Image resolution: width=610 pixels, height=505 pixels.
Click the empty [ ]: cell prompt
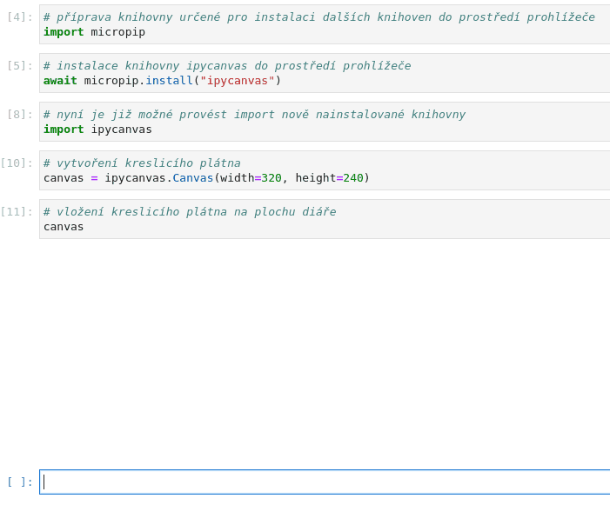click(x=20, y=482)
